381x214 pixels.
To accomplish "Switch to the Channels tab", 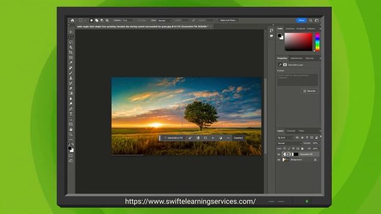I will pyautogui.click(x=291, y=131).
